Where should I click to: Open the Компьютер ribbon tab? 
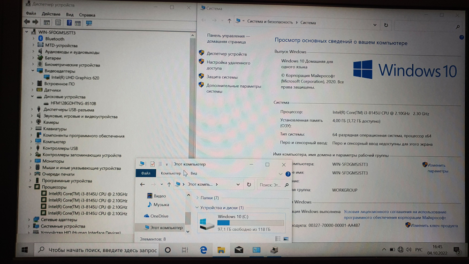tap(171, 173)
